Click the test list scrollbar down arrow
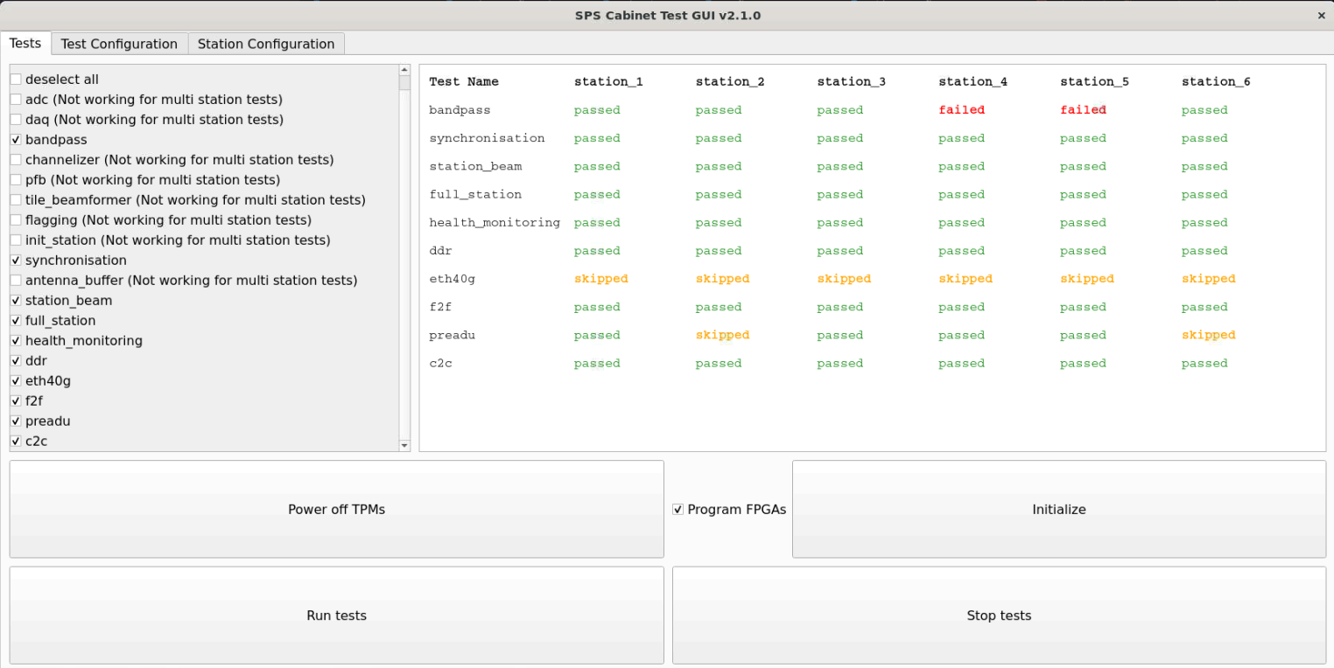The height and width of the screenshot is (668, 1334). pyautogui.click(x=404, y=446)
